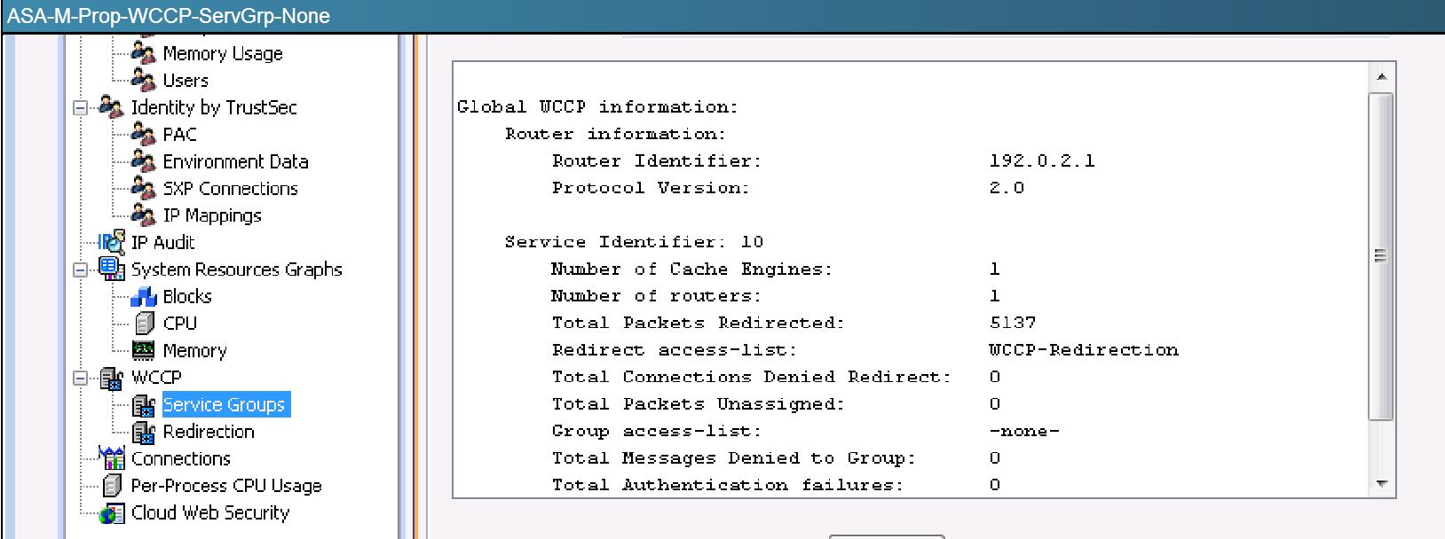Open SXP Connections entry
This screenshot has height=539, width=1445.
pos(230,188)
